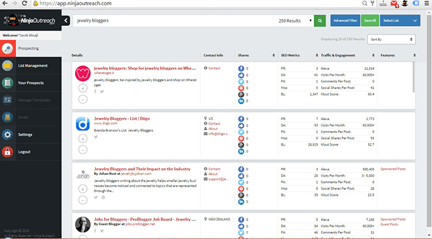
Task: Remove the wheretoget.it result with minus button
Action: point(83,99)
